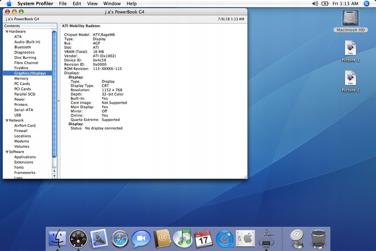The height and width of the screenshot is (251, 376).
Task: Select Picture 1 file on desktop
Action: pyautogui.click(x=350, y=51)
